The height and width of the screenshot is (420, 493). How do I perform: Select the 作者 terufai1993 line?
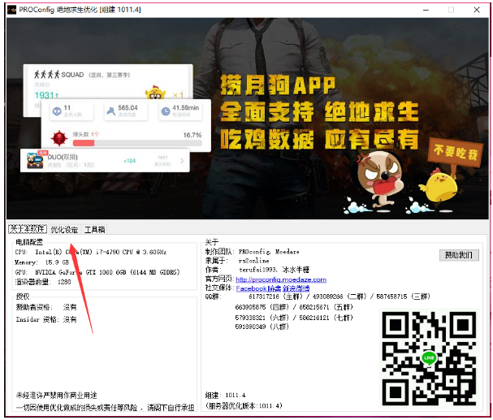[257, 270]
